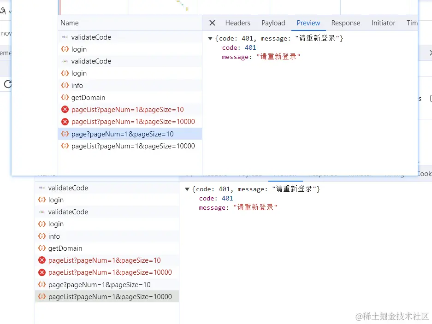Select the login request directly above info in the popup
432x324 pixels.
130,73
